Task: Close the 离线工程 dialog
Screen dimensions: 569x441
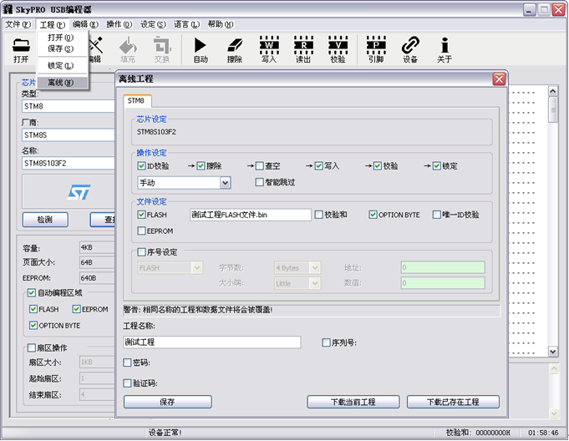Action: 499,79
